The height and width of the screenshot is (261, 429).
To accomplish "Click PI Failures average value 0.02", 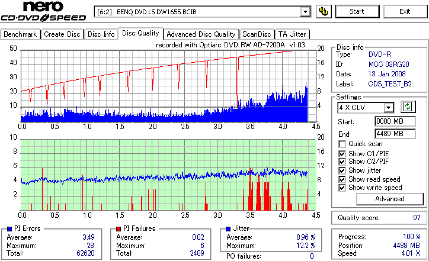I will pyautogui.click(x=198, y=237).
